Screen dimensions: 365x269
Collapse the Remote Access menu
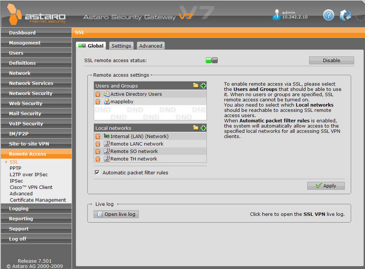tap(36, 154)
